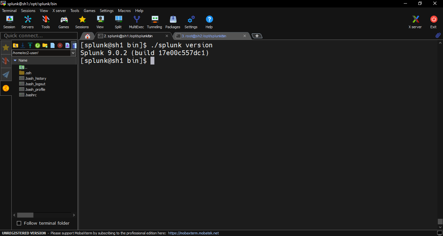Open the Macros menu
Image resolution: width=443 pixels, height=236 pixels.
[x=124, y=10]
